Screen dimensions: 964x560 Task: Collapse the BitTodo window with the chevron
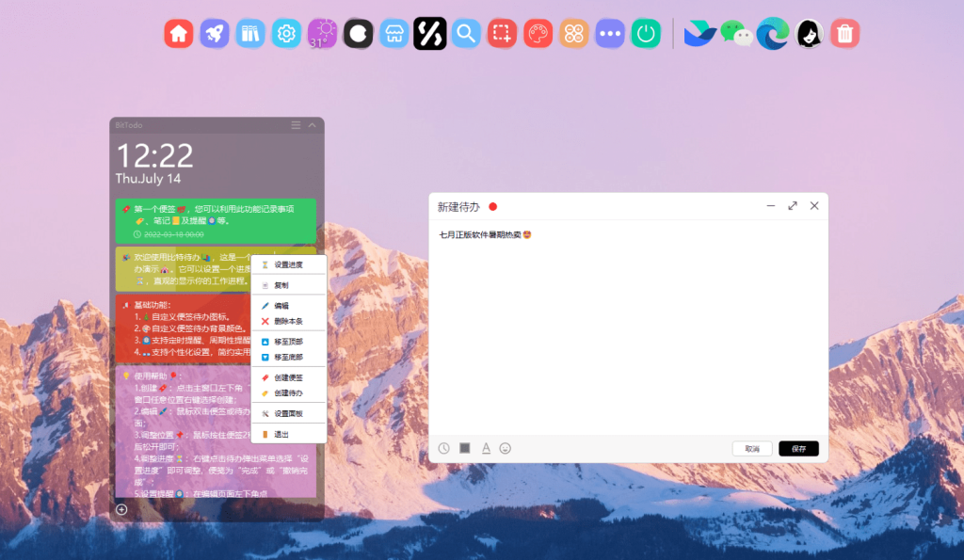(x=312, y=124)
